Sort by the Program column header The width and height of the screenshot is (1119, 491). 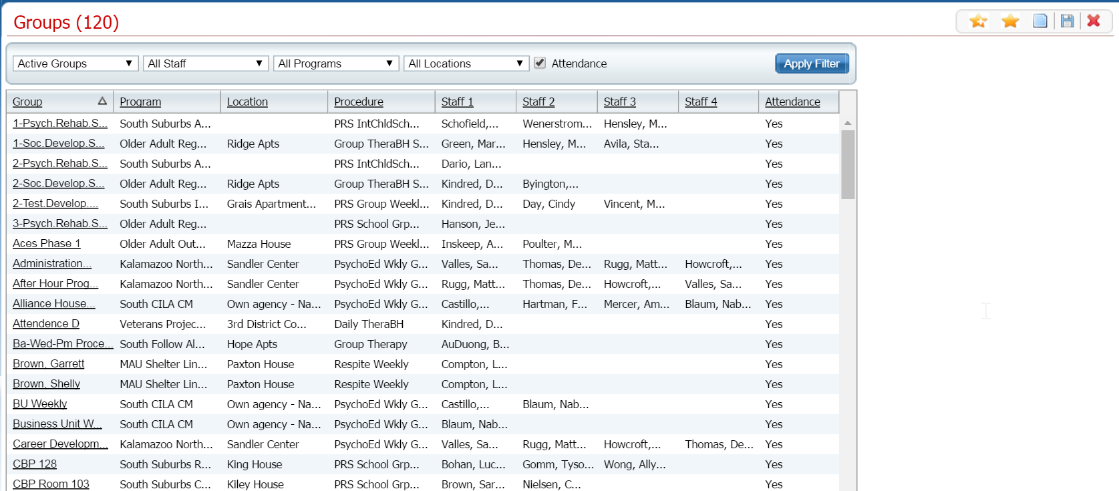point(140,102)
